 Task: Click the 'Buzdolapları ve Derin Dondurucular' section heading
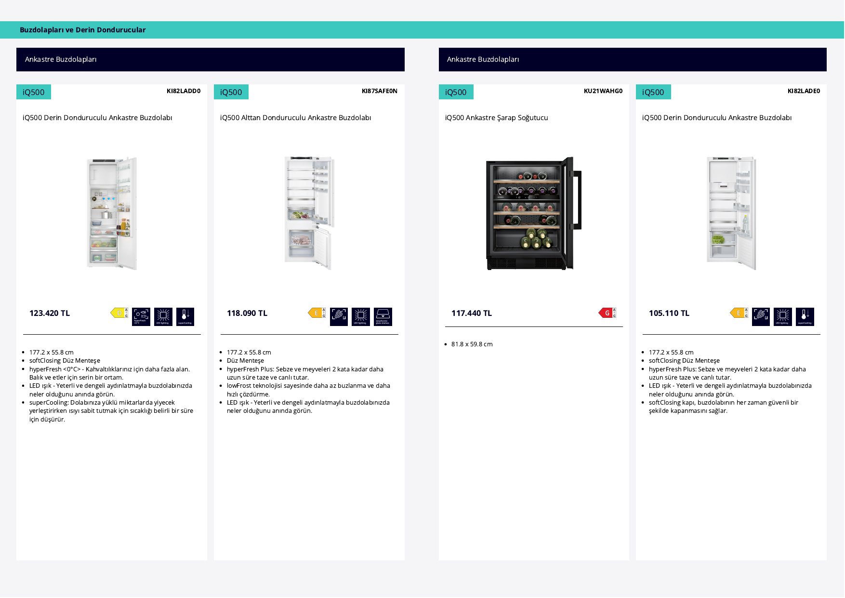[x=83, y=30]
